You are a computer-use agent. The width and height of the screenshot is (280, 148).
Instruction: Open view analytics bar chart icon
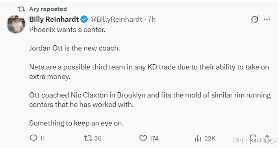[198, 139]
